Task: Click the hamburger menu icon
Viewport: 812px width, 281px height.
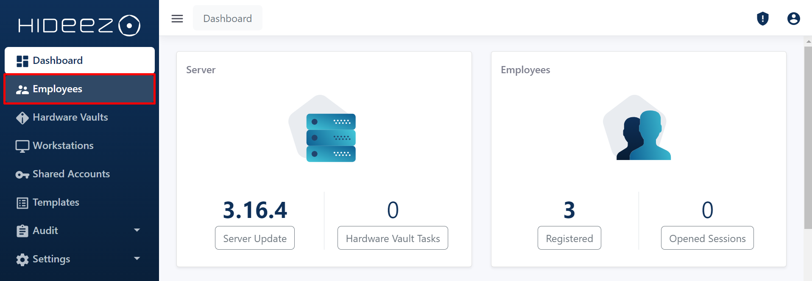Action: pyautogui.click(x=177, y=19)
